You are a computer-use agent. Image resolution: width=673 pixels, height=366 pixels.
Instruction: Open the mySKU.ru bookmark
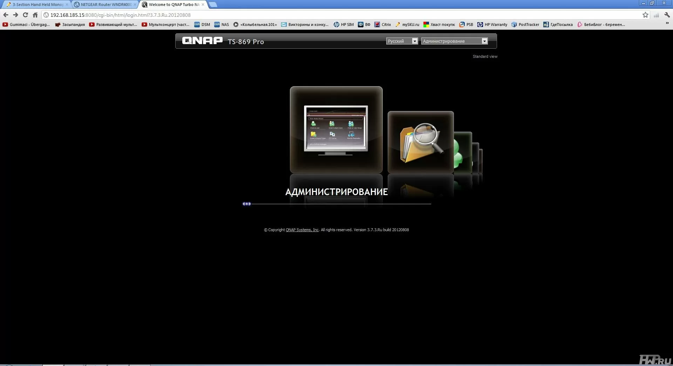pos(407,25)
